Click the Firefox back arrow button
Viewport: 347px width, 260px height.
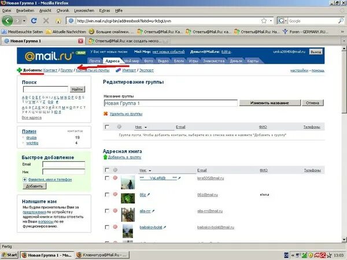pos(8,21)
